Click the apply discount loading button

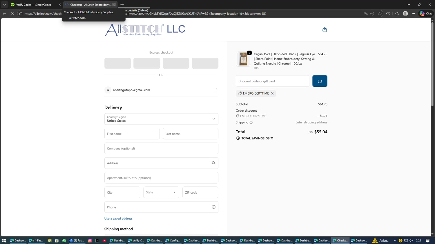coord(320,81)
